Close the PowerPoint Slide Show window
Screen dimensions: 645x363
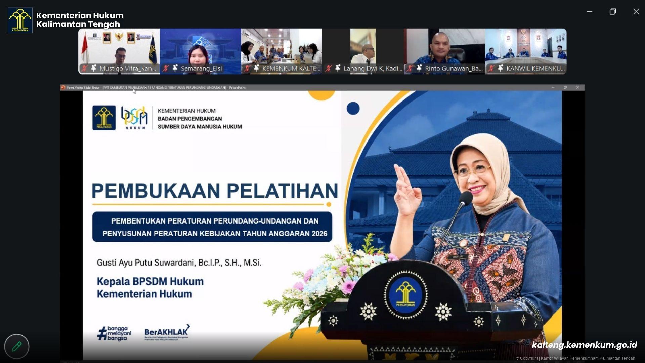(x=577, y=87)
